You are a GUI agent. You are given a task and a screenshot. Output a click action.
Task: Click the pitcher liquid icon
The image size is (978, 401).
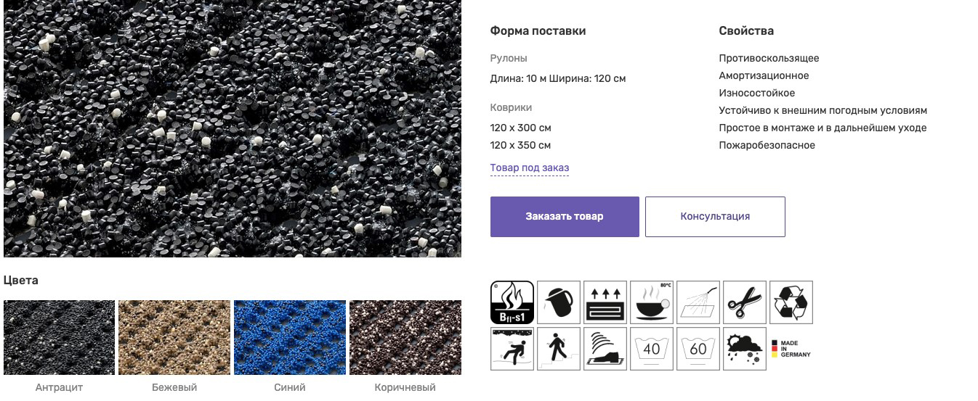[559, 302]
